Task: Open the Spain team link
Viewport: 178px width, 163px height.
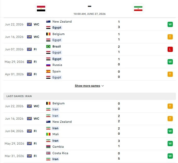Action: (57, 71)
